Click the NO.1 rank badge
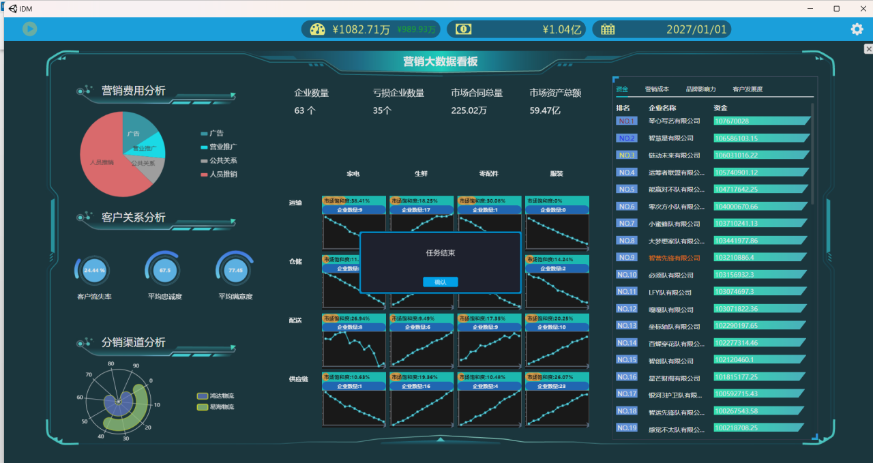This screenshot has height=463, width=873. pyautogui.click(x=626, y=121)
